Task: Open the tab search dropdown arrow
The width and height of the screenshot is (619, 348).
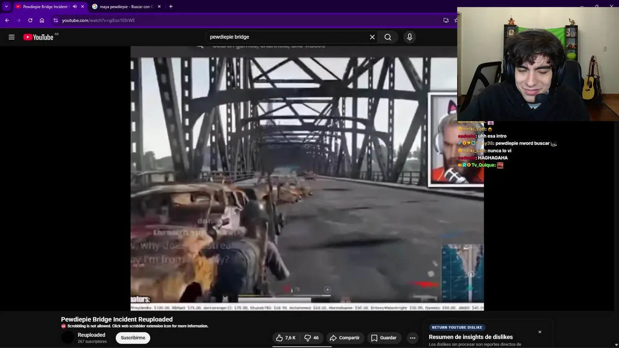Action: (6, 7)
